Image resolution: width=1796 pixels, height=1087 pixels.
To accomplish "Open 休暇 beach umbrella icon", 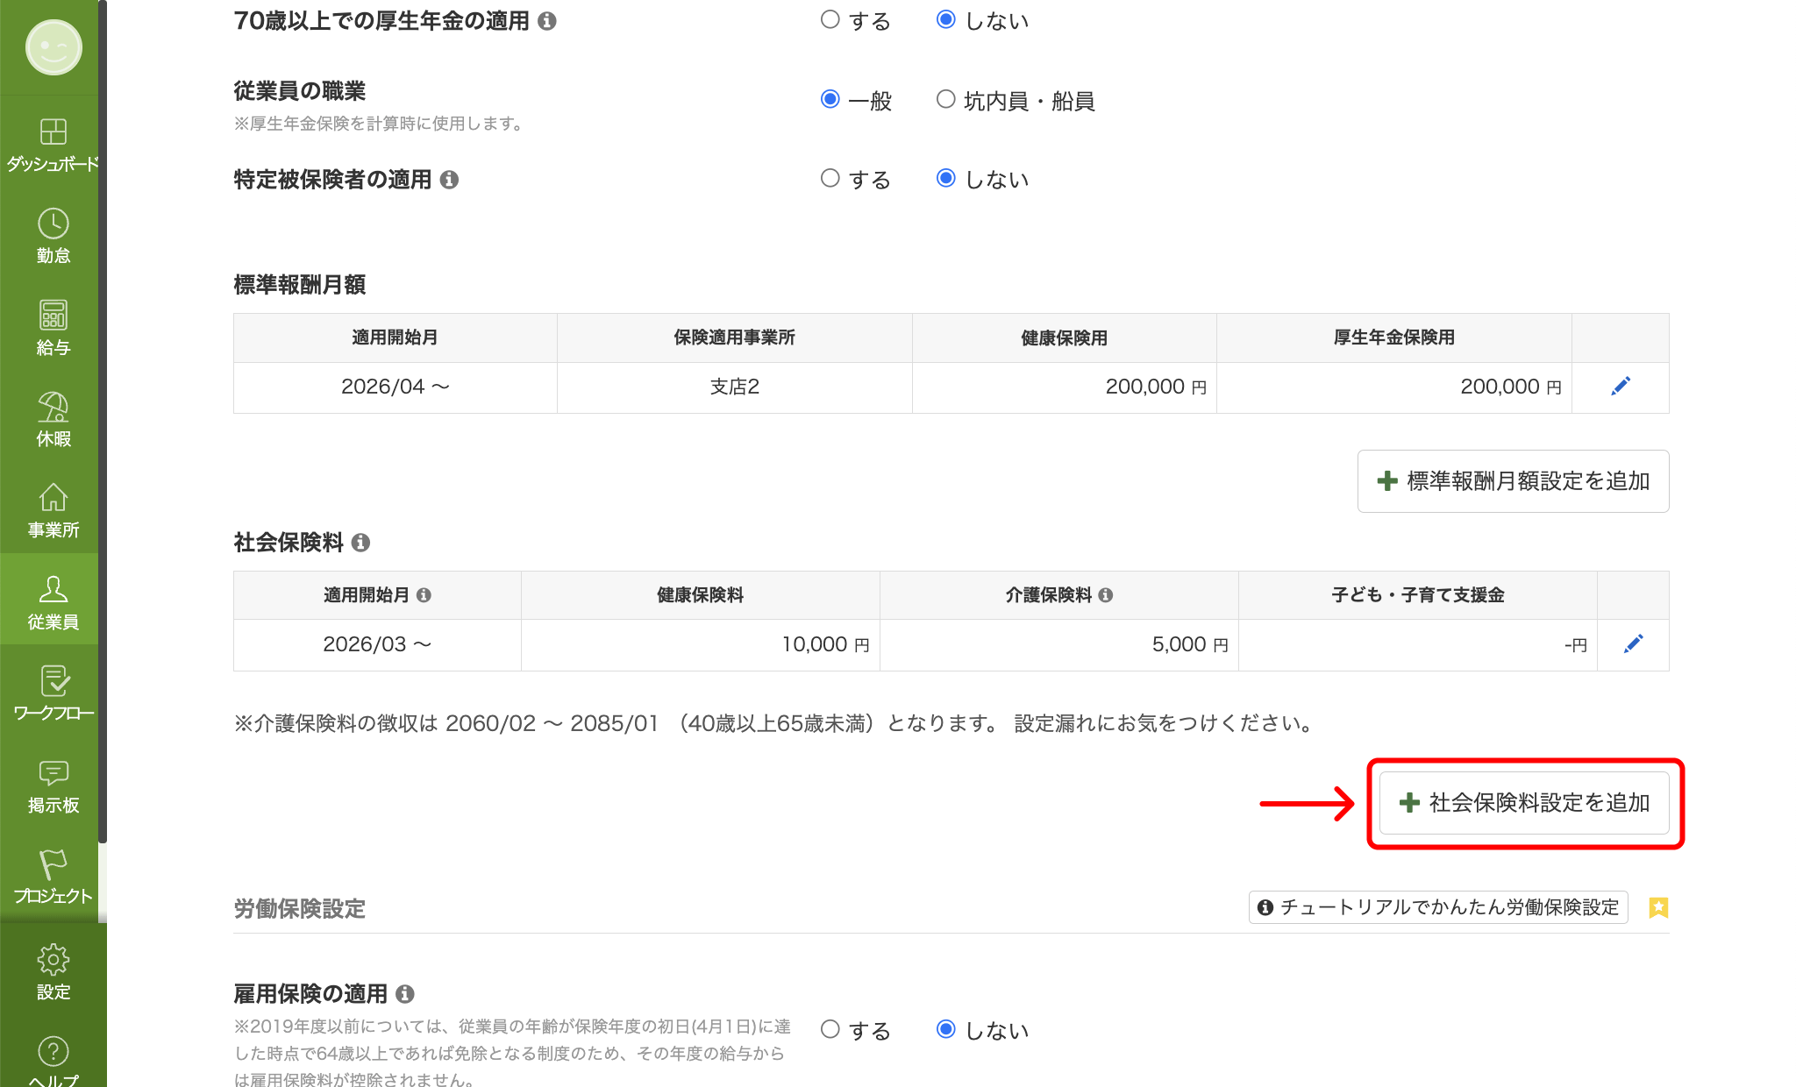I will pos(53,409).
